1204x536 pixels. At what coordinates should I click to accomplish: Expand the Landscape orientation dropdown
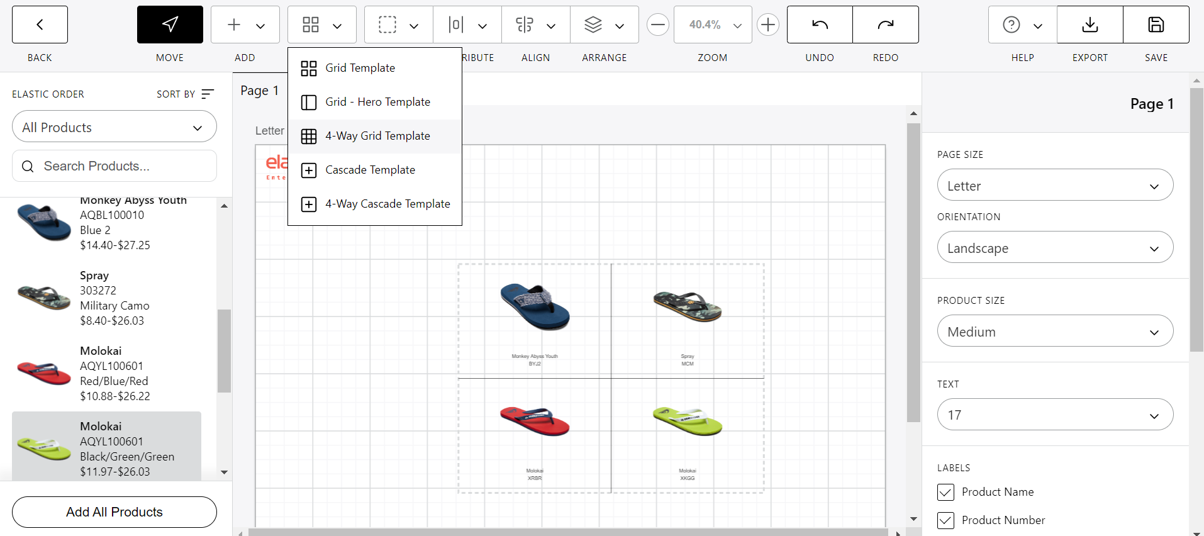(x=1055, y=248)
